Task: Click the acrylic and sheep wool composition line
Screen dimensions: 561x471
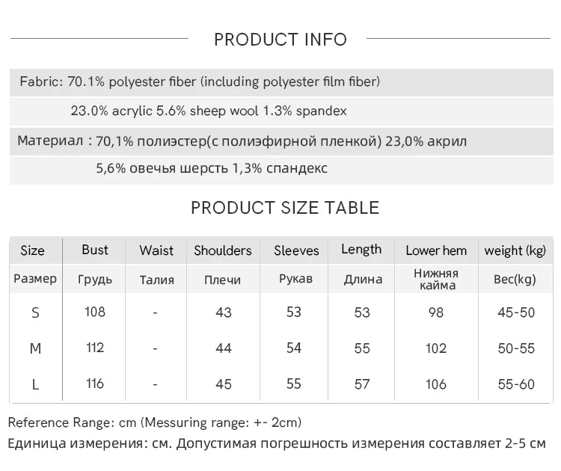Action: point(209,111)
